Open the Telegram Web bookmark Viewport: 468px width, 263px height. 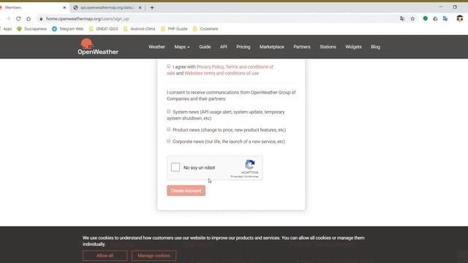pos(68,29)
